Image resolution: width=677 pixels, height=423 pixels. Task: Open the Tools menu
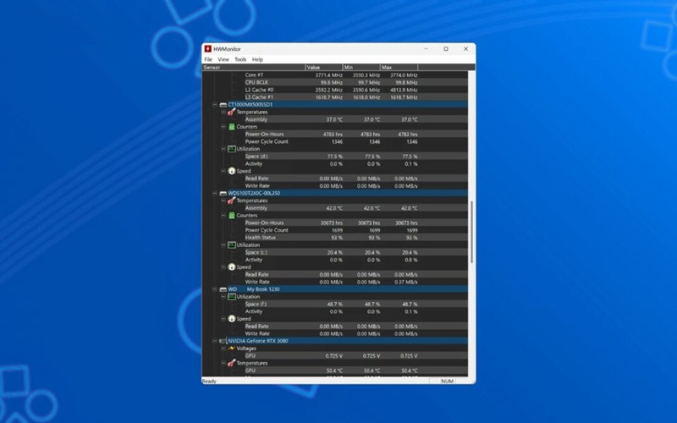pyautogui.click(x=240, y=59)
